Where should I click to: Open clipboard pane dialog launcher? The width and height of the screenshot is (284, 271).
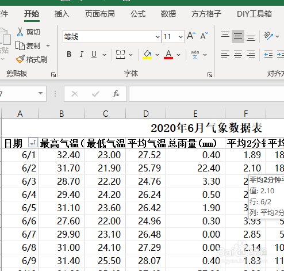click(53, 75)
